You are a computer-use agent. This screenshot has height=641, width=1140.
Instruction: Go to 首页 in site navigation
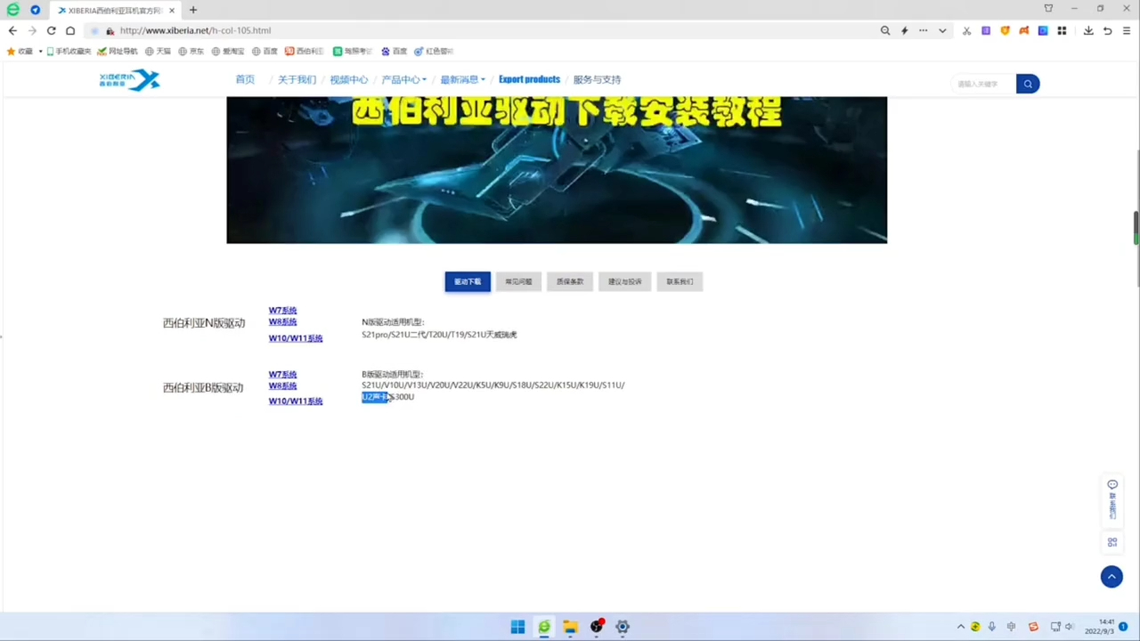(x=245, y=79)
